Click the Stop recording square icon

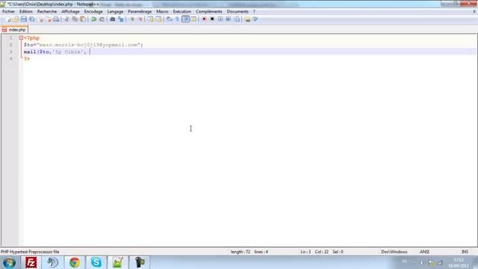(212, 19)
